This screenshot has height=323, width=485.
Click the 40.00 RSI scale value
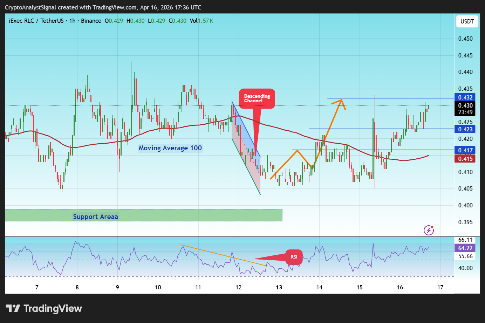pos(465,268)
